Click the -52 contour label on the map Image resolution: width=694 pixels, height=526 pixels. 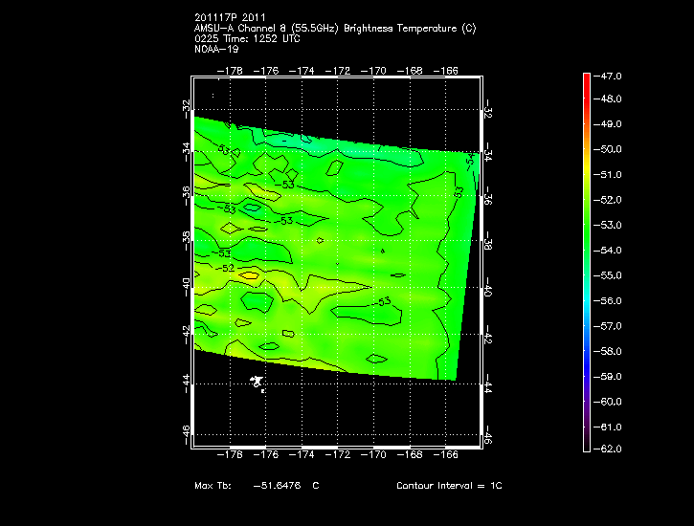click(x=226, y=269)
